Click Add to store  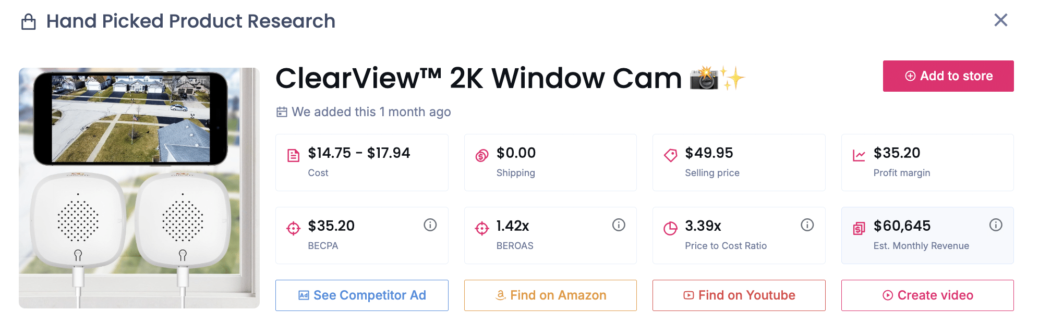[948, 76]
